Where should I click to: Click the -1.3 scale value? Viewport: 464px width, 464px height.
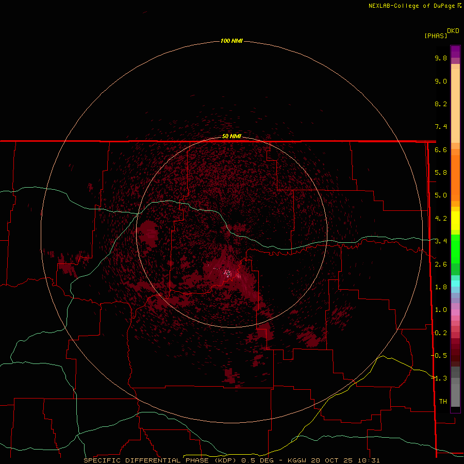(439, 378)
